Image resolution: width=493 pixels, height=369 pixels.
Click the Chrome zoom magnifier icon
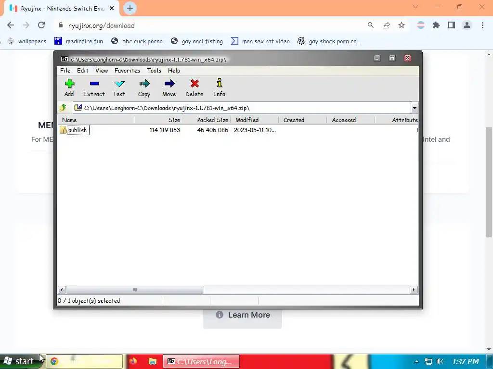pos(371,25)
